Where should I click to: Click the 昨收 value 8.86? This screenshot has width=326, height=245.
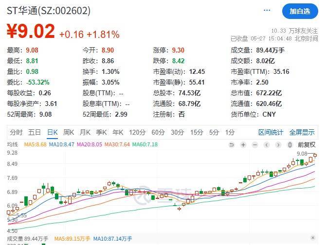pos(108,61)
